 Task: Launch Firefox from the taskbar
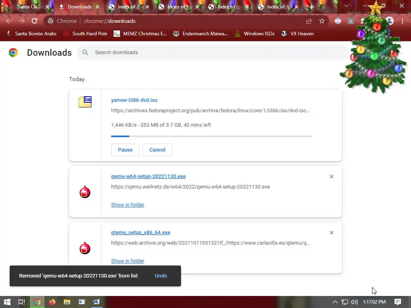point(52,302)
